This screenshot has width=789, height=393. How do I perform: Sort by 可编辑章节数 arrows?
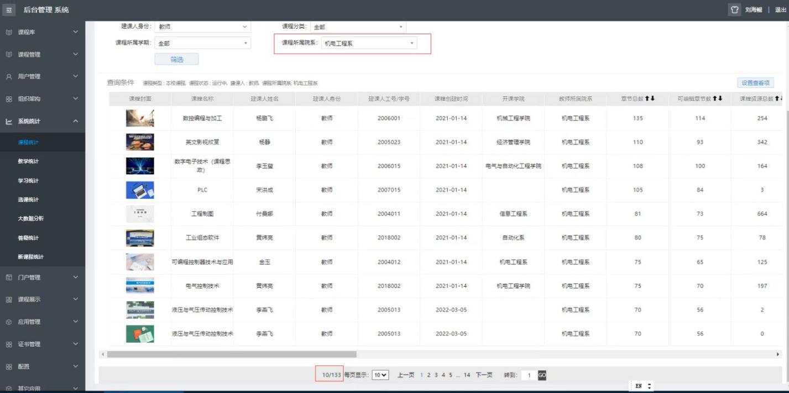click(717, 98)
